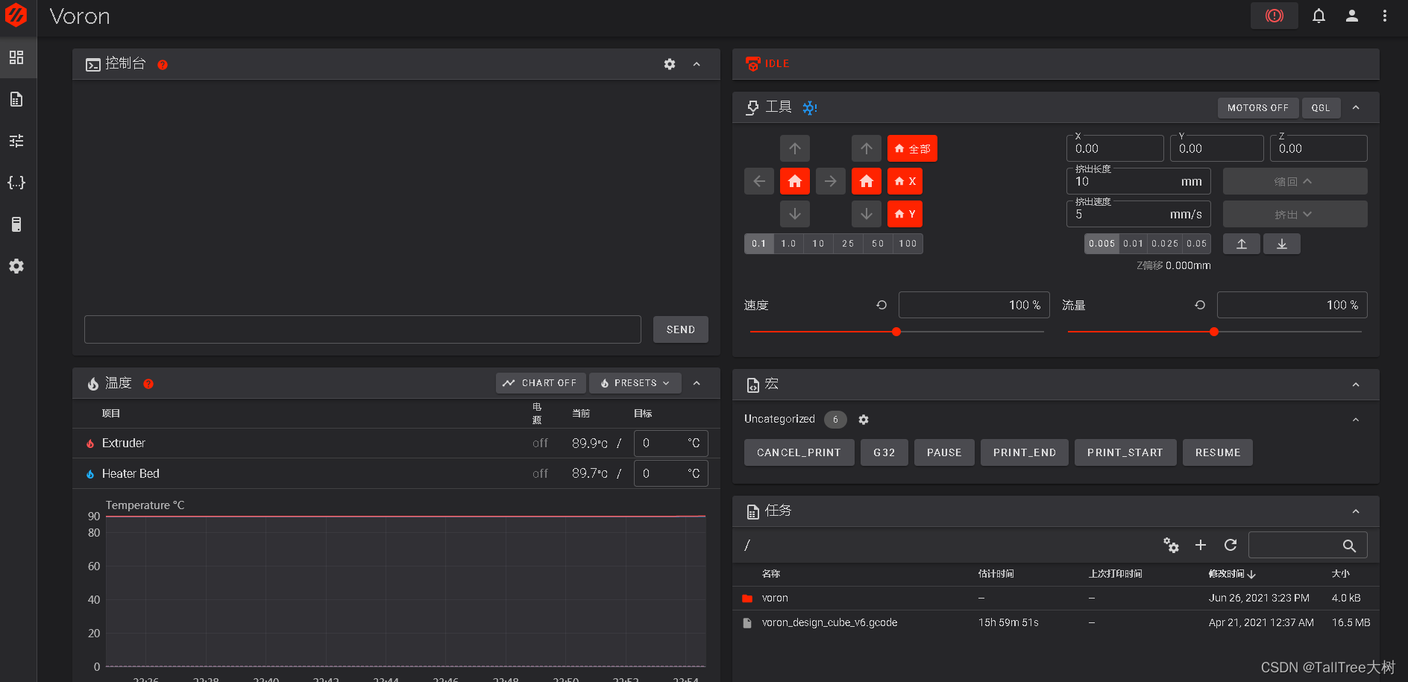Focus the console command input
The image size is (1408, 682).
coord(362,329)
